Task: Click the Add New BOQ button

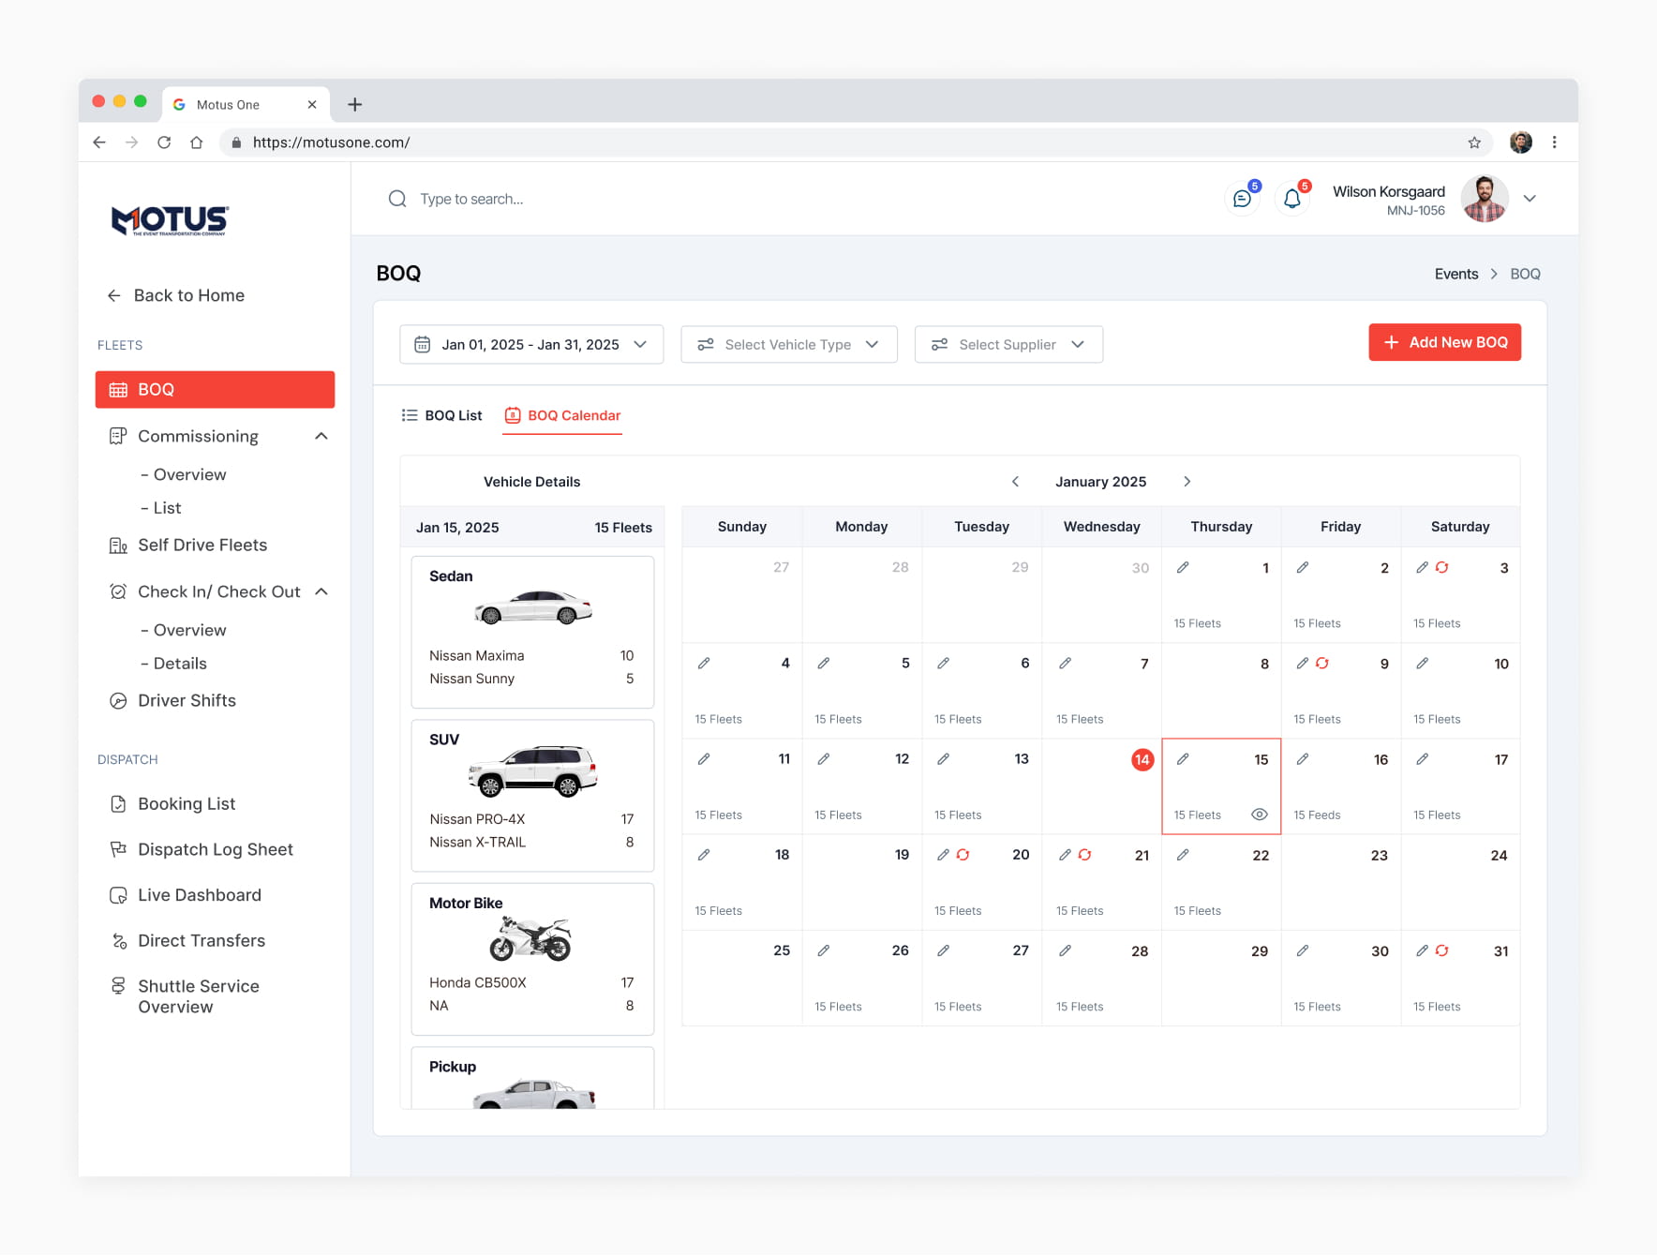Action: click(x=1444, y=343)
